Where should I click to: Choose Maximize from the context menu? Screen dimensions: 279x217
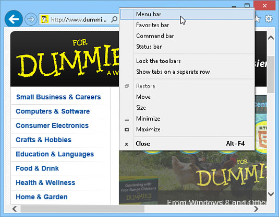pos(187,129)
